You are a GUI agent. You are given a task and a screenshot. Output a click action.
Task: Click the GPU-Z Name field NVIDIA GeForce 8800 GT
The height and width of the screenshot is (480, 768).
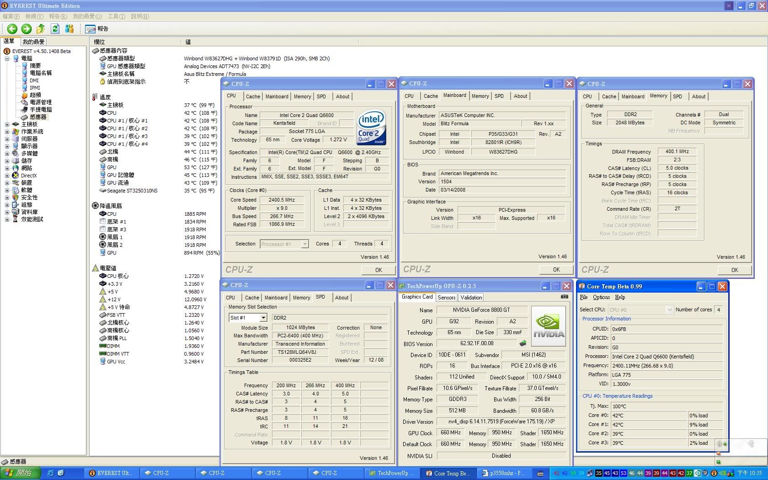[x=481, y=310]
